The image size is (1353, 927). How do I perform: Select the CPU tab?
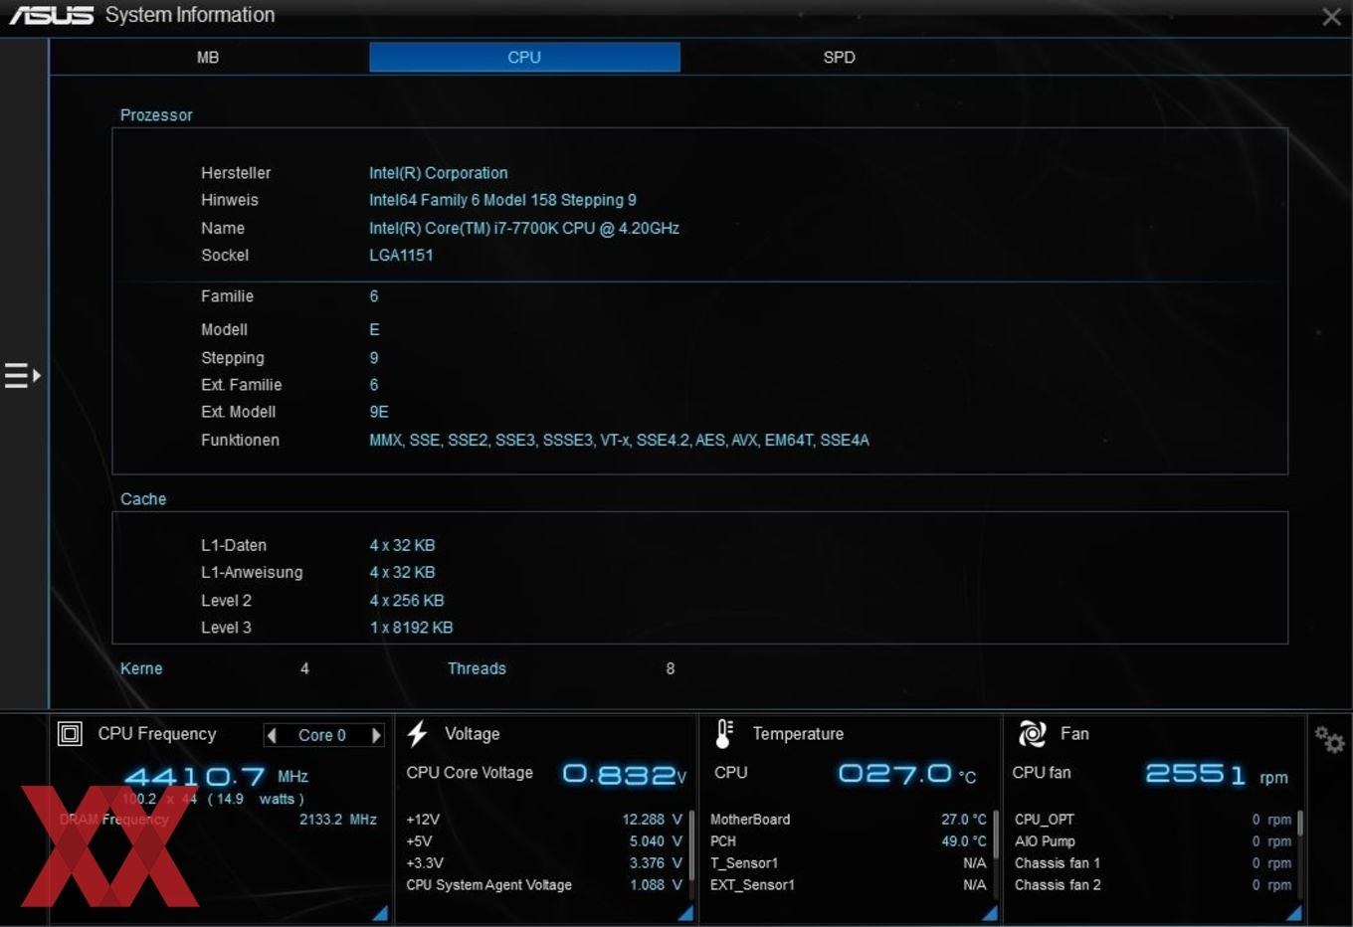524,57
